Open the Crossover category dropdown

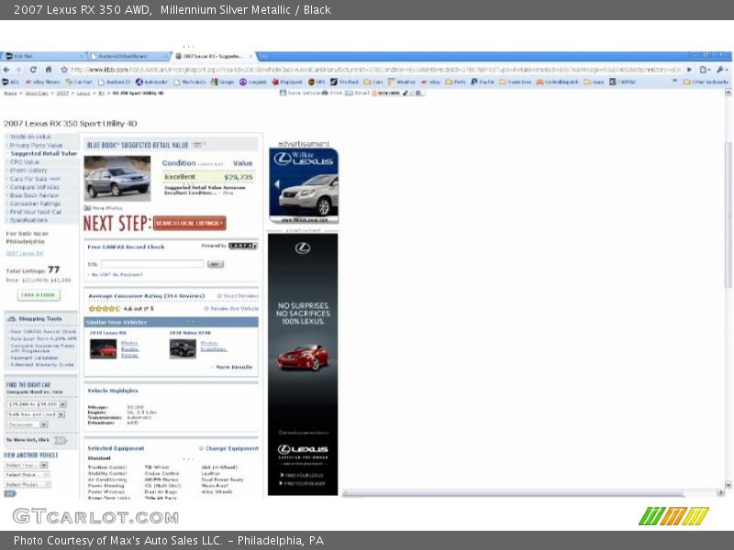click(x=28, y=424)
